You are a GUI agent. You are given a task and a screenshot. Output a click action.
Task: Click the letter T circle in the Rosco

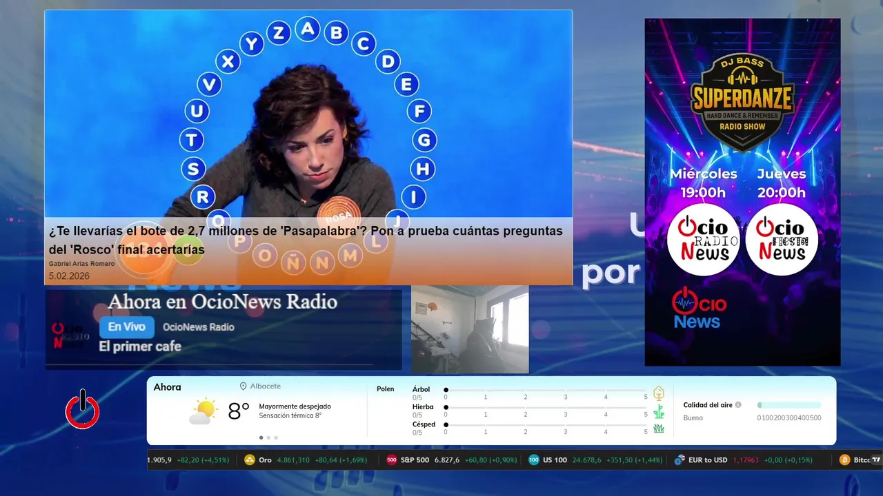[192, 140]
